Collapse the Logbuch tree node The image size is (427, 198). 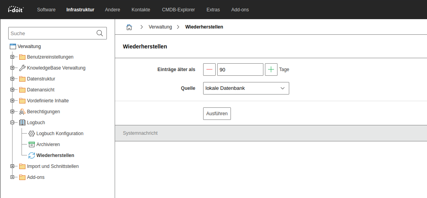point(12,123)
